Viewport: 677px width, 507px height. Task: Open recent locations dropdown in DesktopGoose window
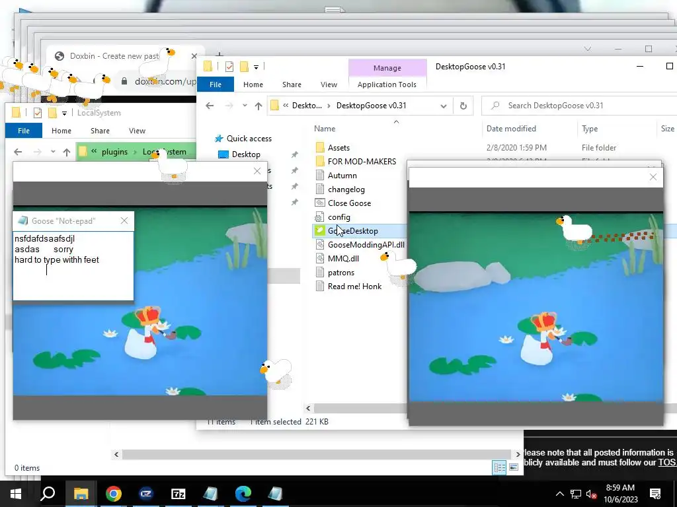(x=245, y=106)
